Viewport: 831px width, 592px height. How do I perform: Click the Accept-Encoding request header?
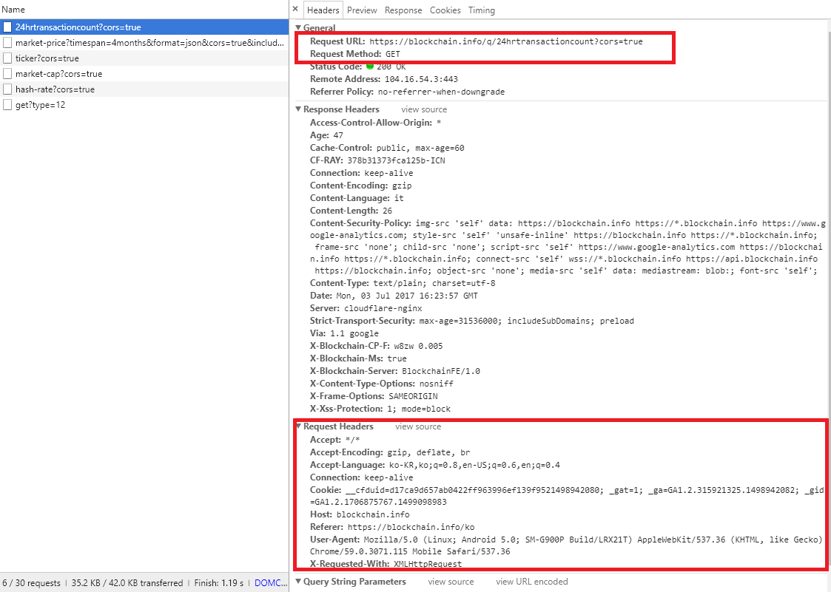click(390, 452)
